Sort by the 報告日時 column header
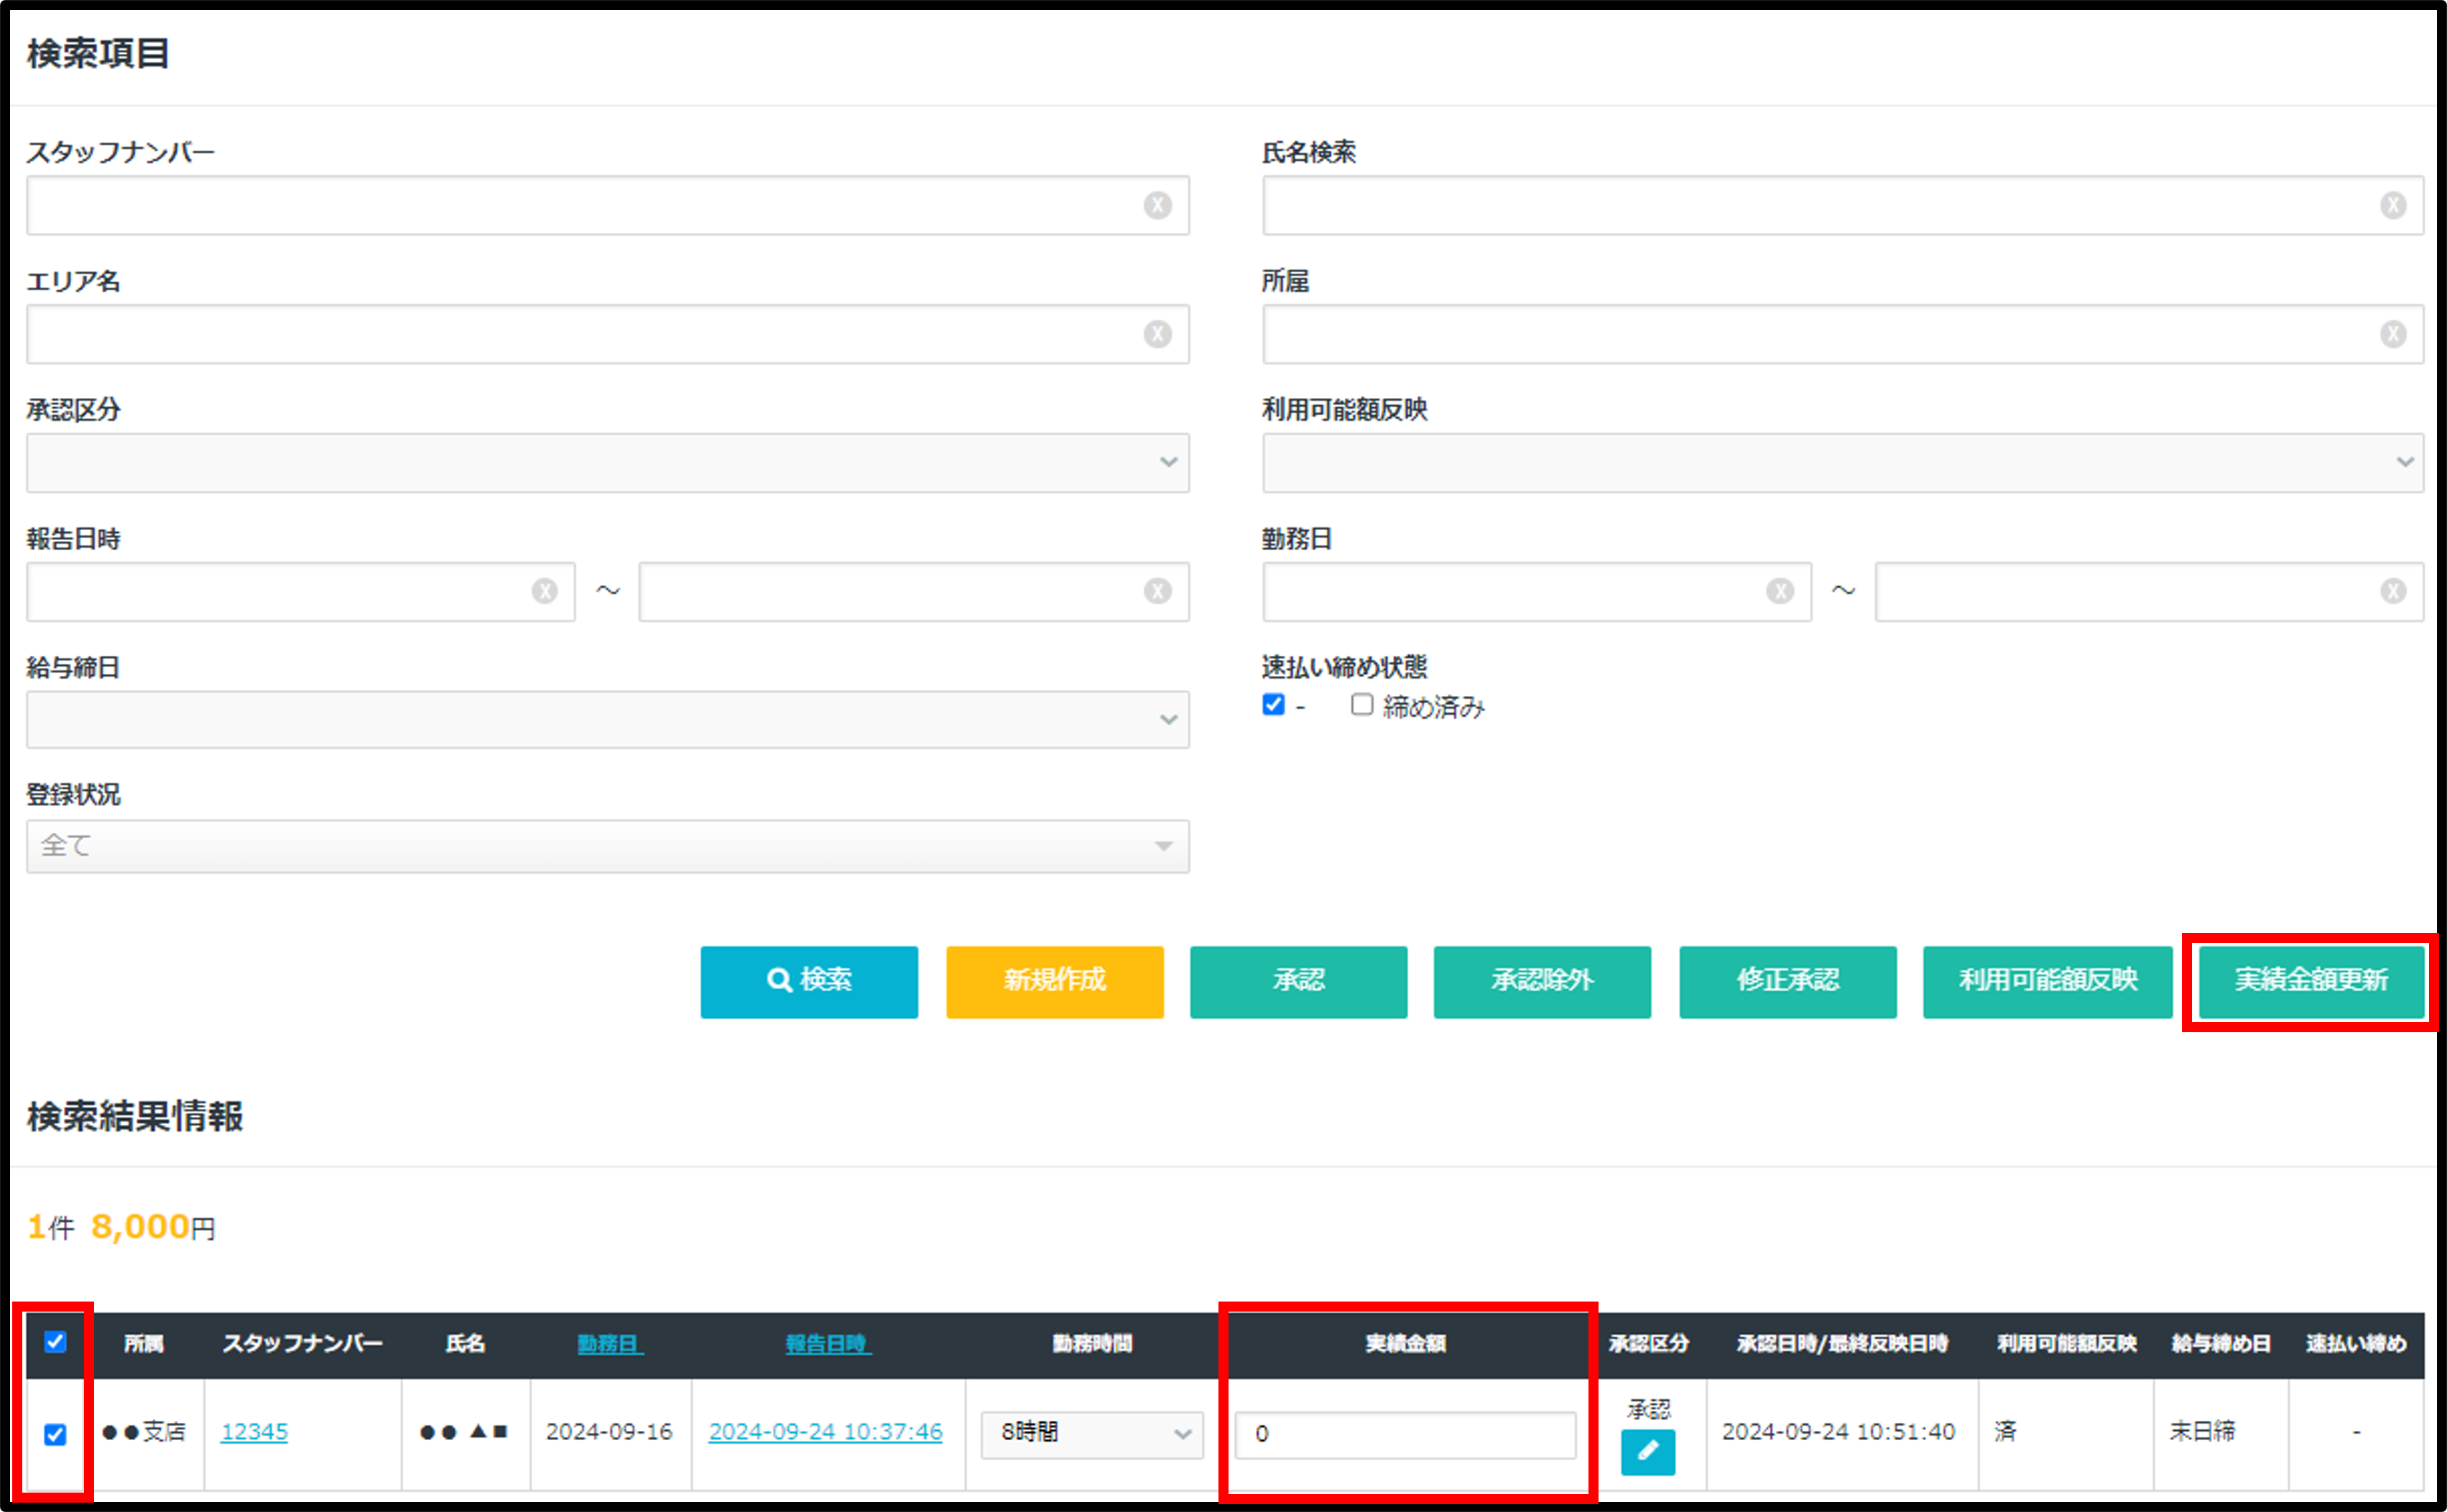The image size is (2447, 1512). (827, 1344)
